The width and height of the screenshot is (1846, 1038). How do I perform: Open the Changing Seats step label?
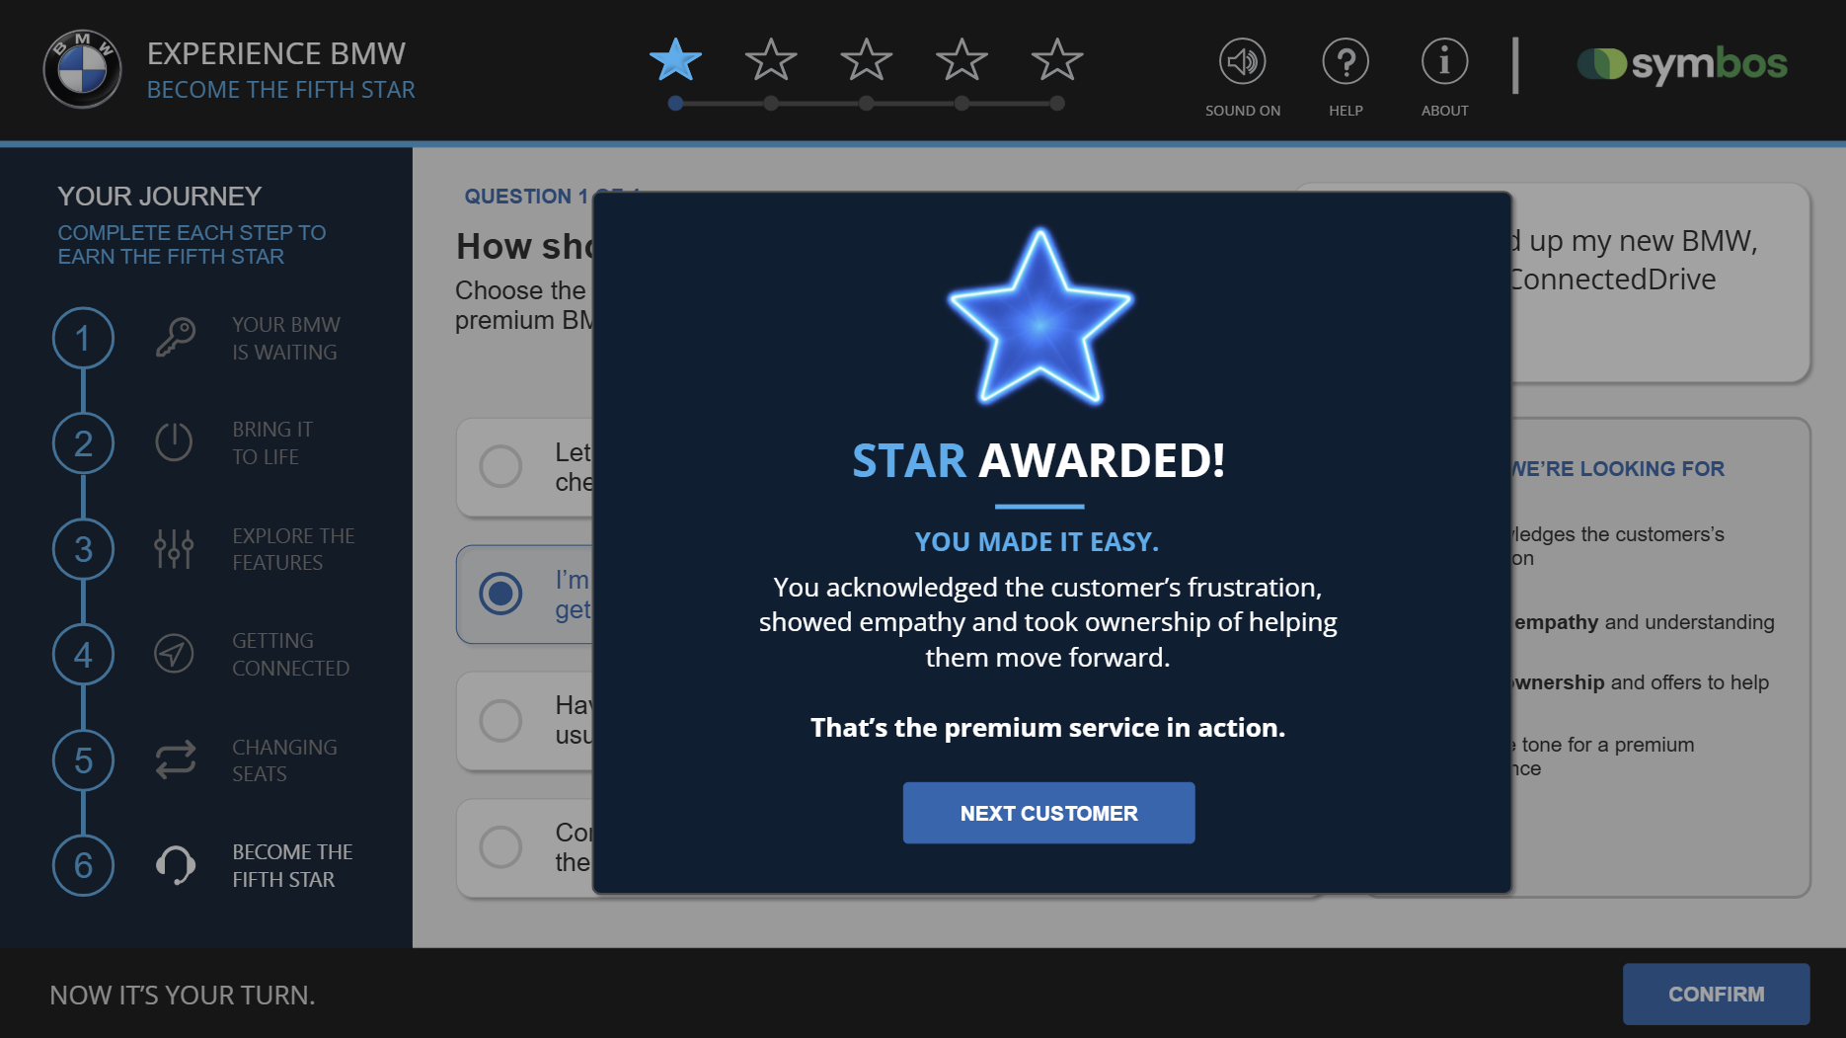click(x=284, y=760)
